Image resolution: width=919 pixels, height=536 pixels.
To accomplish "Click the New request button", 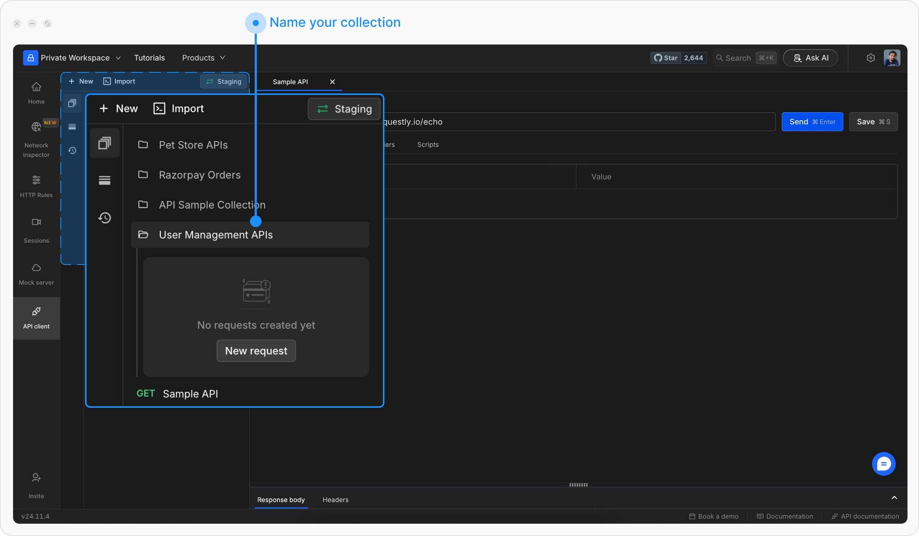I will [x=256, y=351].
